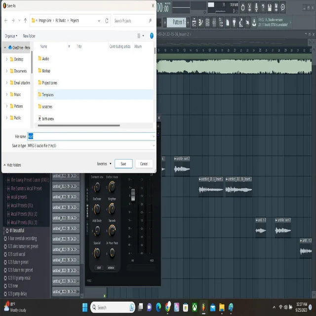Sort files by the Name column header

[44, 46]
